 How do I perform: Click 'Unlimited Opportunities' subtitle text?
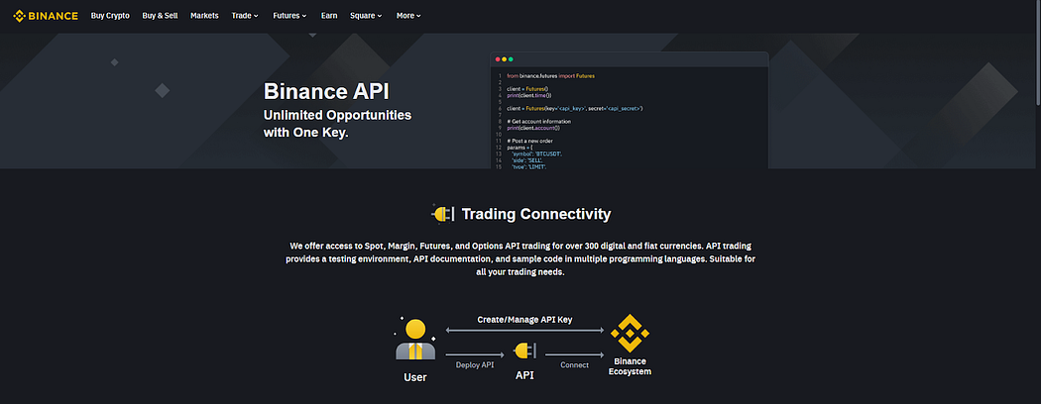[337, 115]
